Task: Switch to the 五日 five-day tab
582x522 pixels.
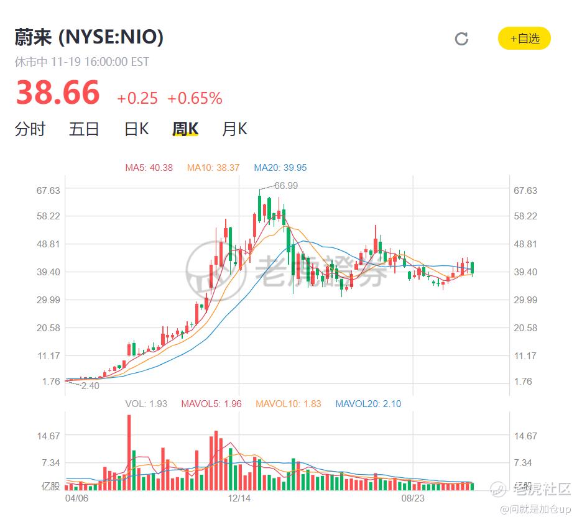Action: click(85, 129)
